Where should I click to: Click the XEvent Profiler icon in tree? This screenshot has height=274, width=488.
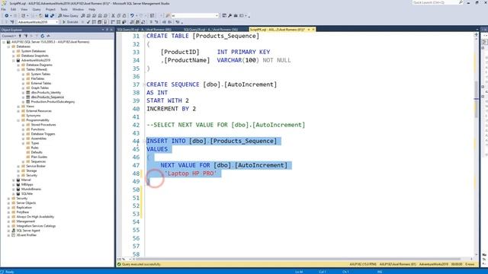tap(14, 235)
